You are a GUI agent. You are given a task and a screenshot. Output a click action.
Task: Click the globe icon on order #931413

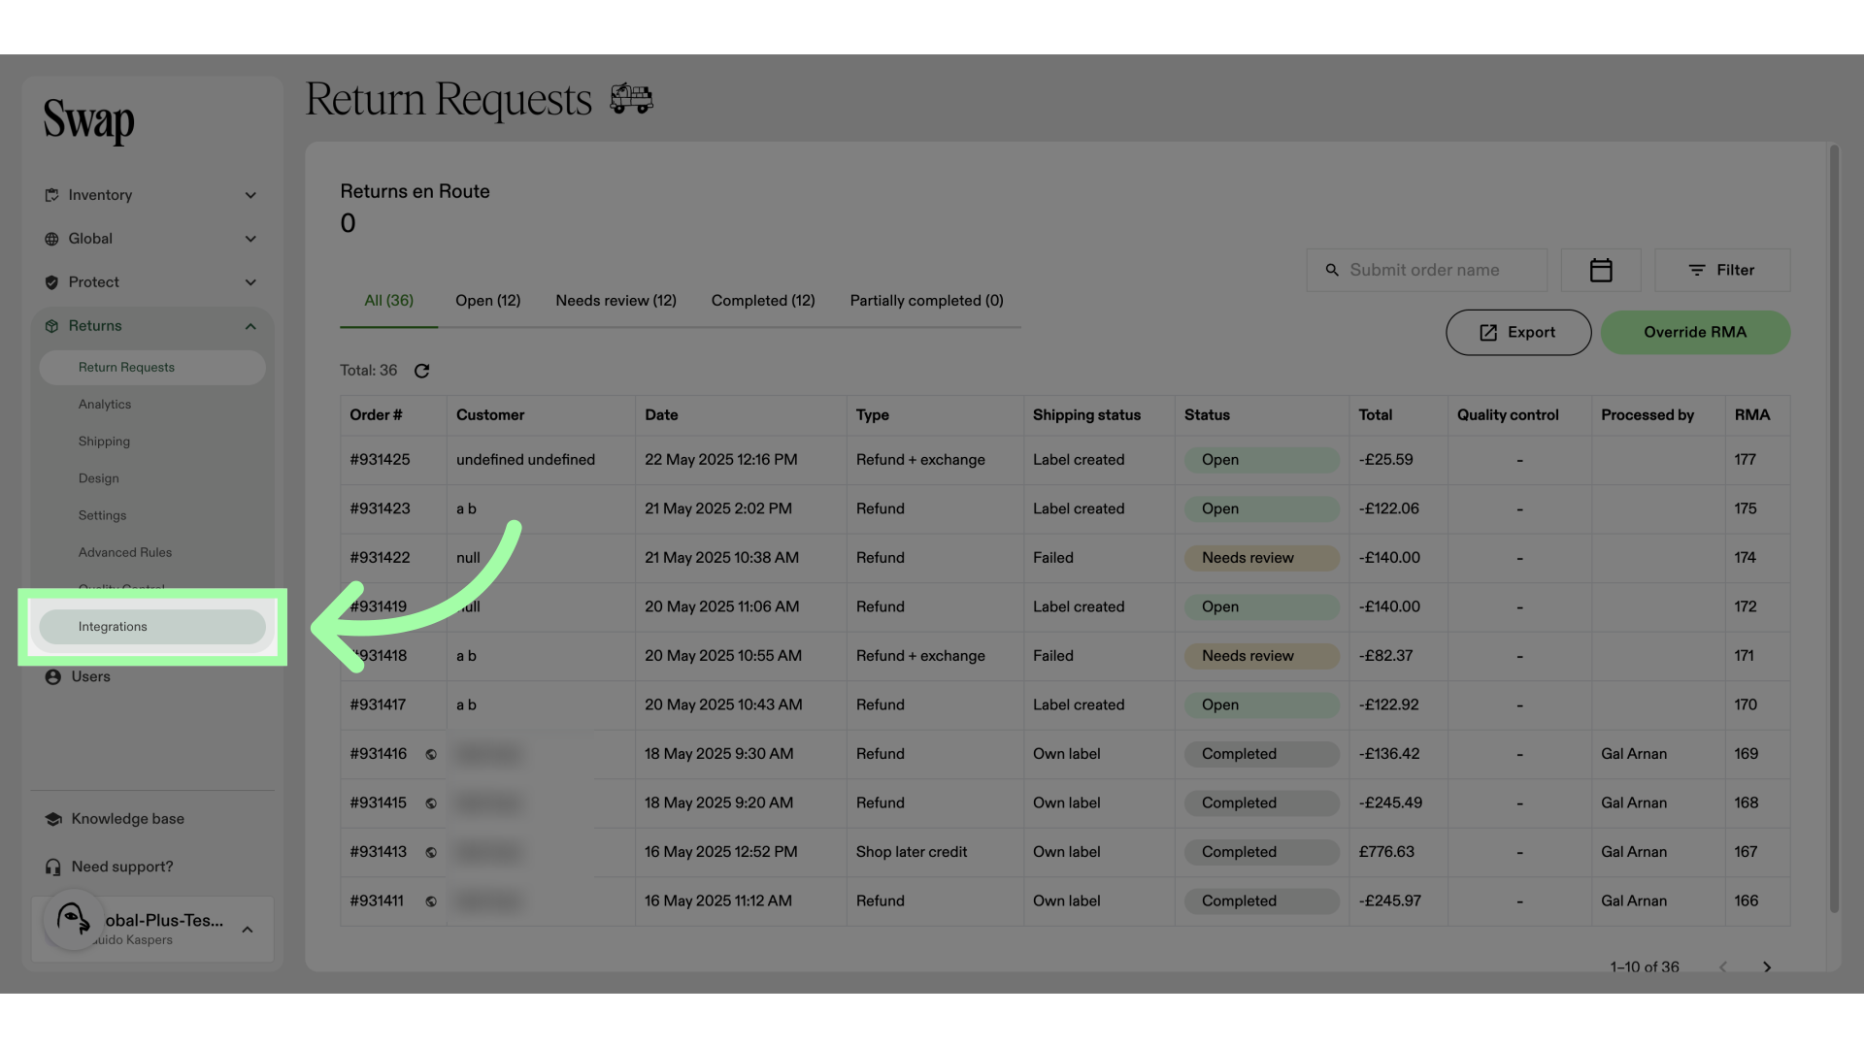[x=431, y=852]
